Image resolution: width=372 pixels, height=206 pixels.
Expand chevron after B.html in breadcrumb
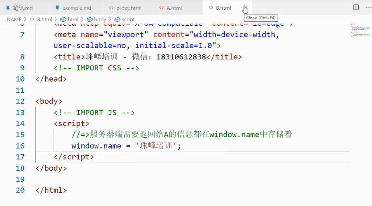pos(56,19)
